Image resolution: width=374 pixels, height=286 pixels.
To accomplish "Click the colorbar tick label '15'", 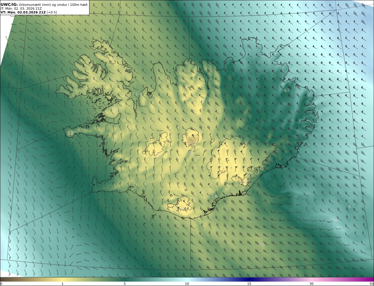I will point(249,284).
